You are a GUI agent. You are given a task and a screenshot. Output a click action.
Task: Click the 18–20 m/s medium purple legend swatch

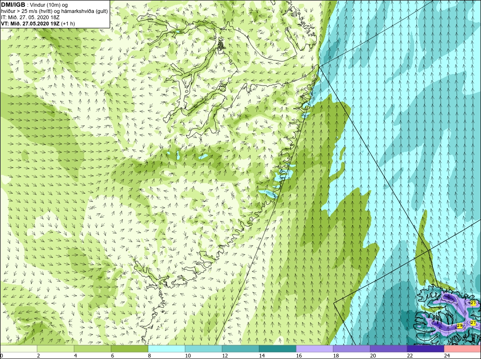[x=352, y=348]
